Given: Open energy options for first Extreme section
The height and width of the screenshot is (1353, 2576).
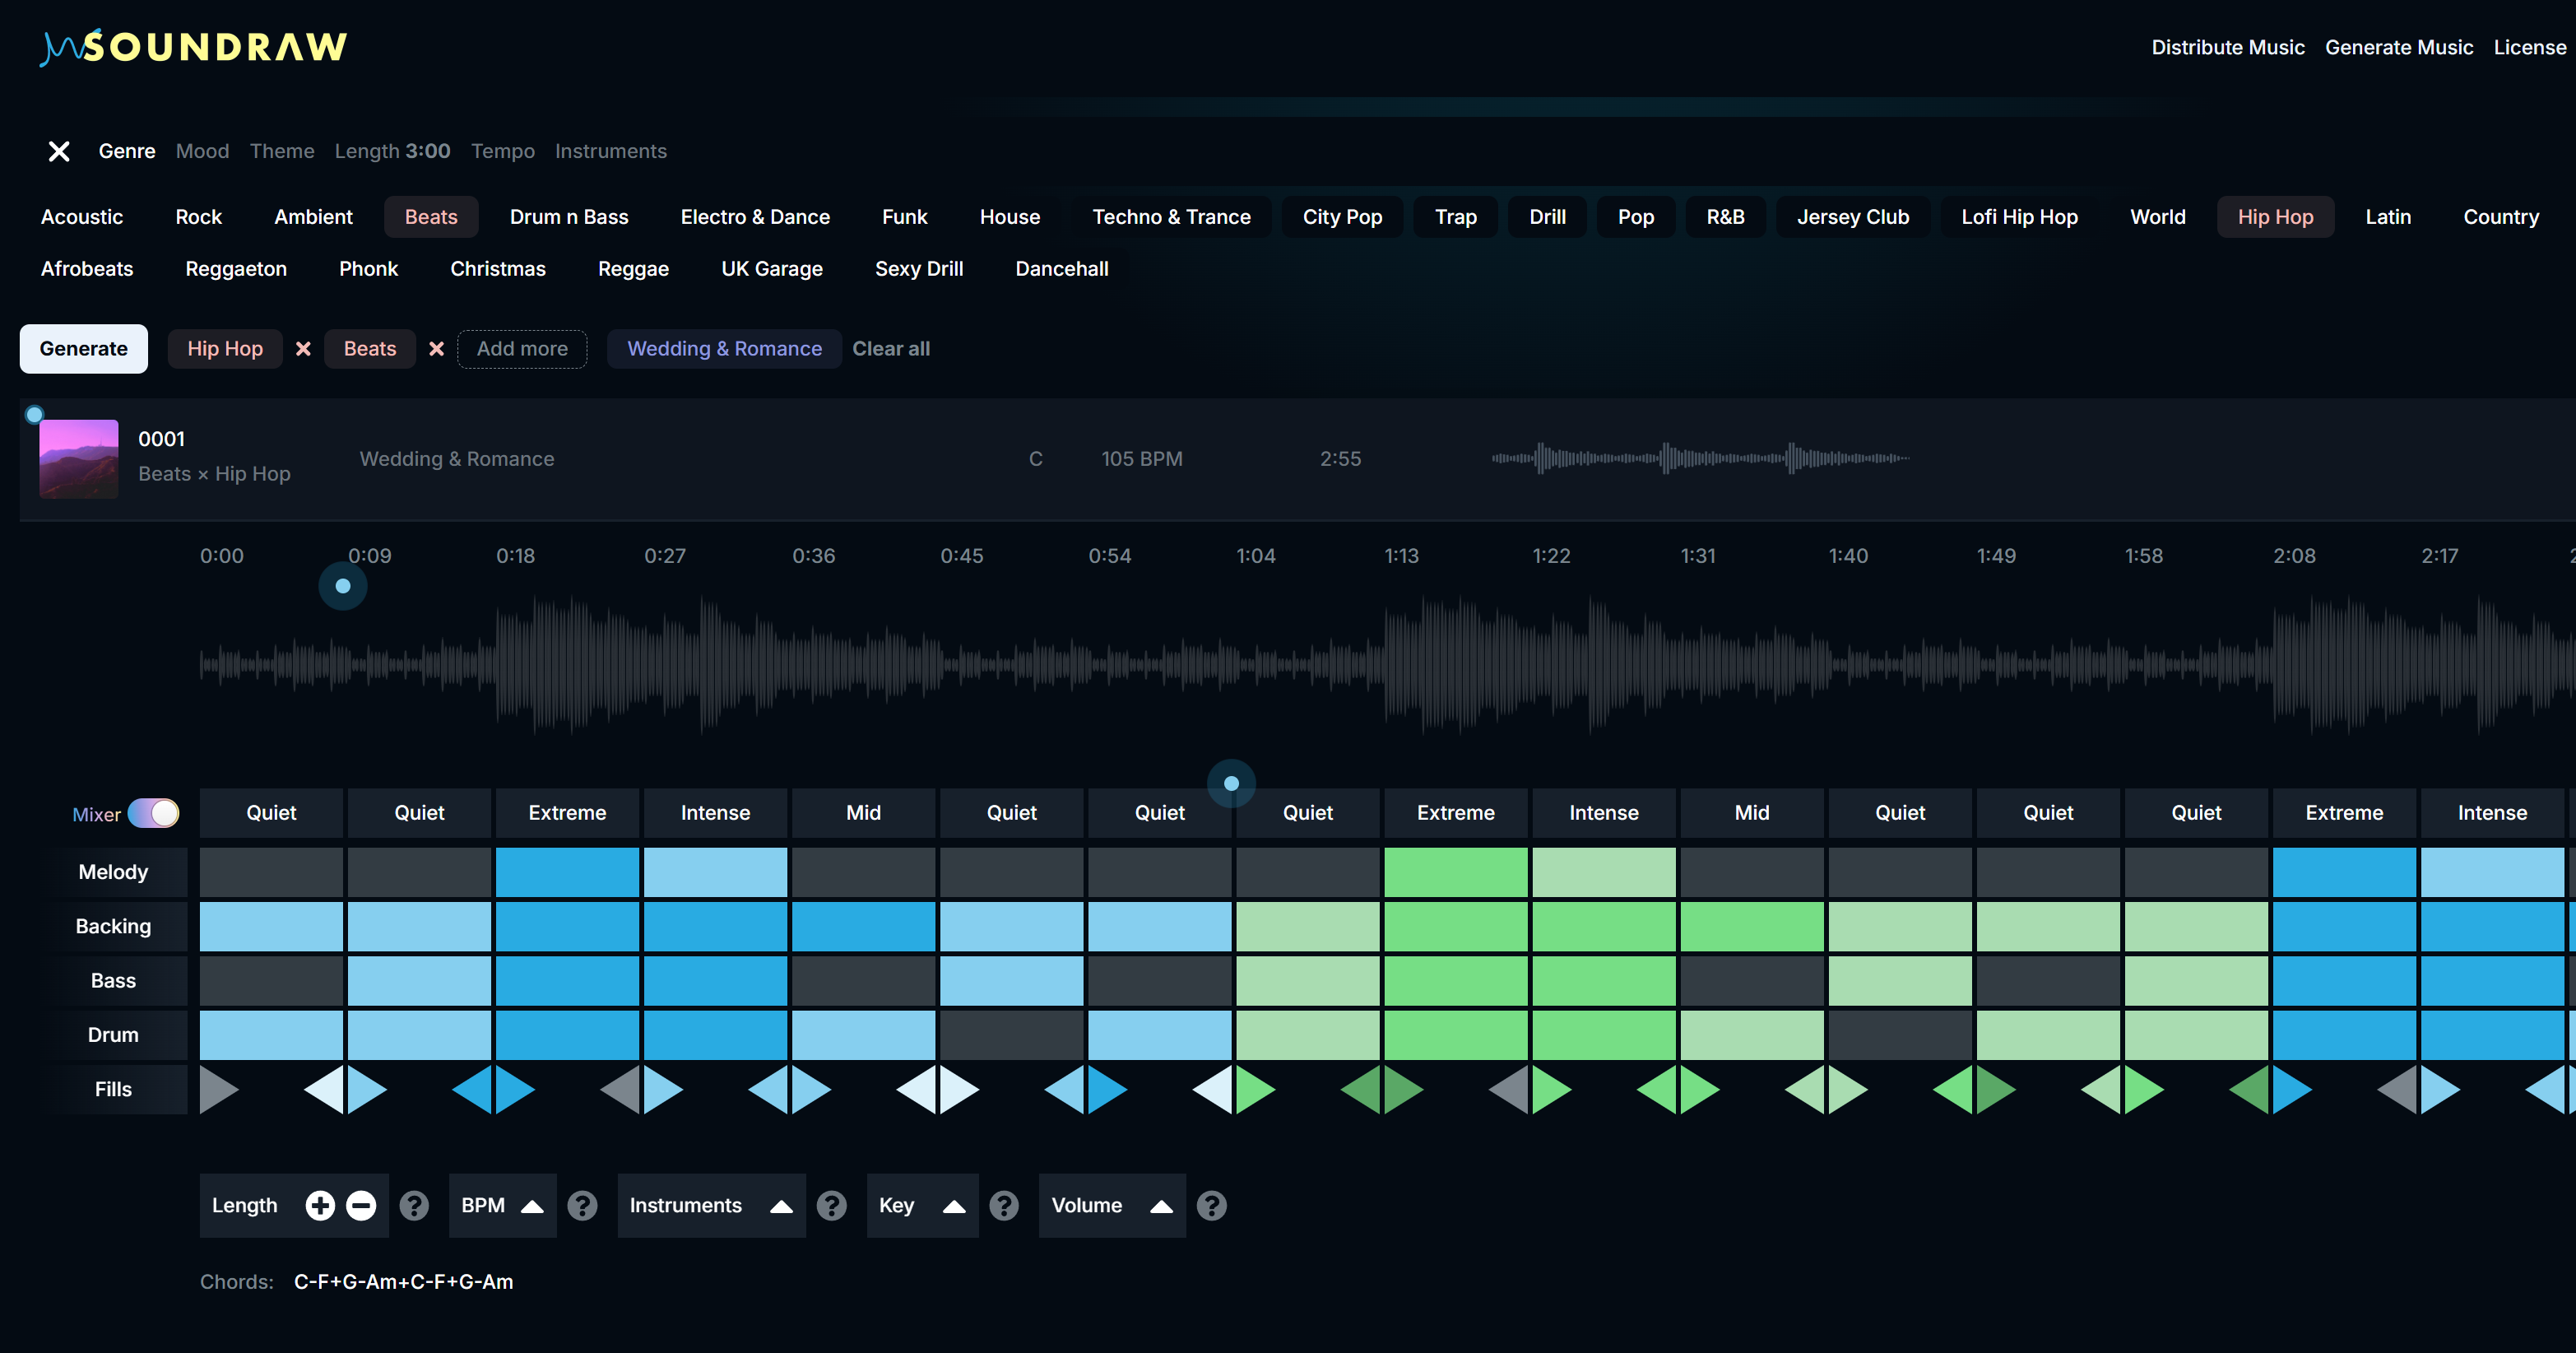Looking at the screenshot, I should [567, 813].
